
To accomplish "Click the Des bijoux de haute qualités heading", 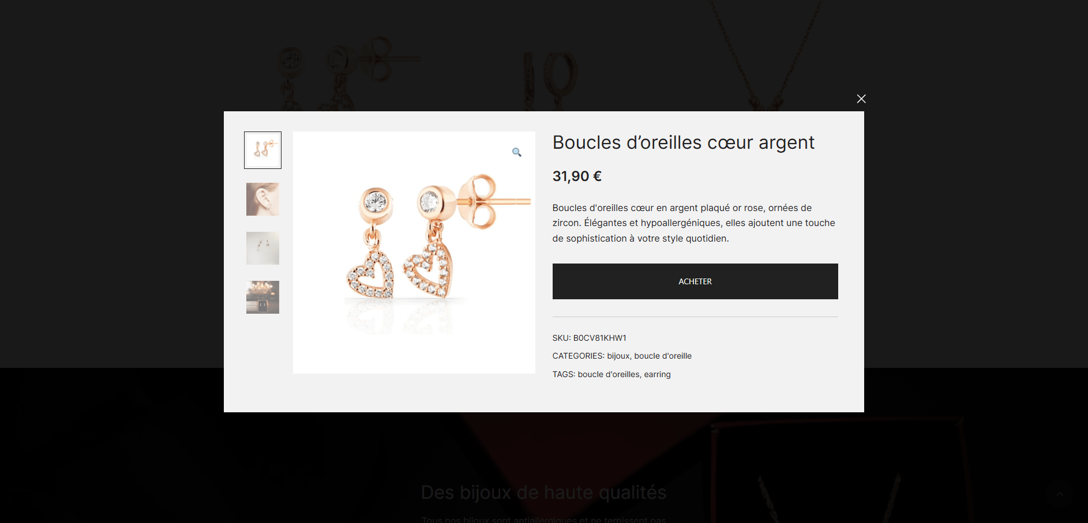I will (543, 492).
